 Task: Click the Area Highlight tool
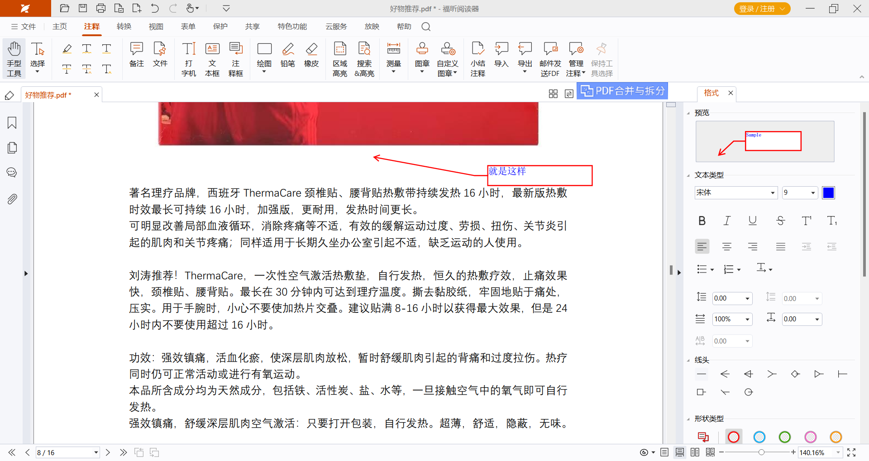point(340,59)
